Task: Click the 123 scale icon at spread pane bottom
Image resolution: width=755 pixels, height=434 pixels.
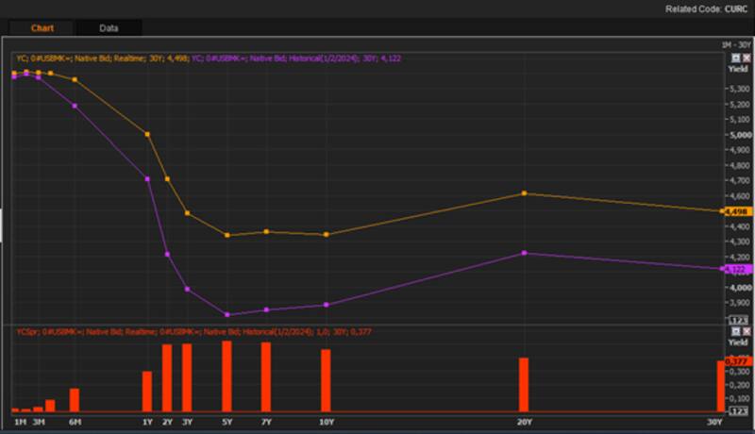Action: click(738, 412)
